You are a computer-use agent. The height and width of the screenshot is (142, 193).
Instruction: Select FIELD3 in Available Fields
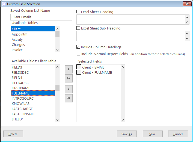33,67
